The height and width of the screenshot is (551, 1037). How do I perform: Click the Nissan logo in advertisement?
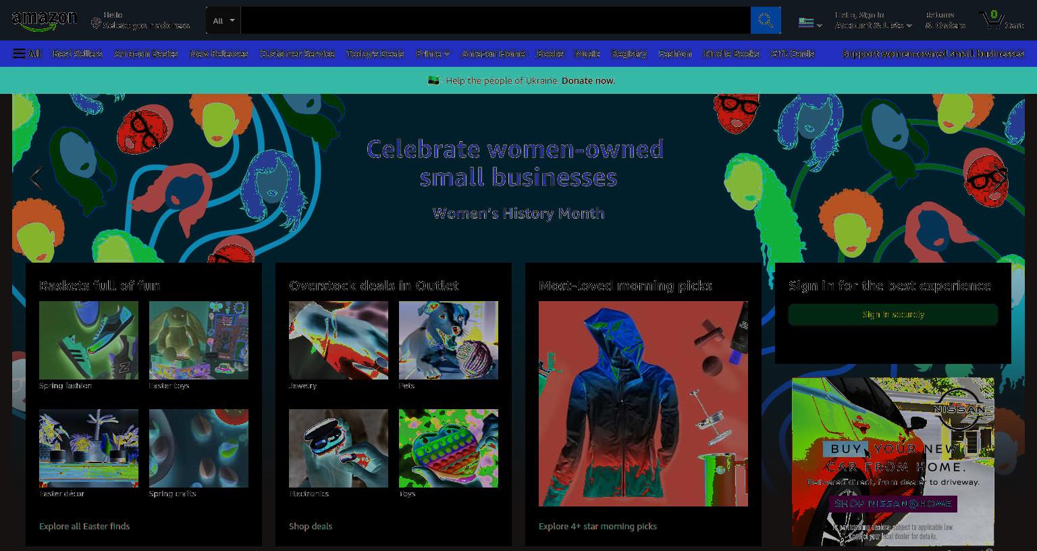click(x=960, y=409)
